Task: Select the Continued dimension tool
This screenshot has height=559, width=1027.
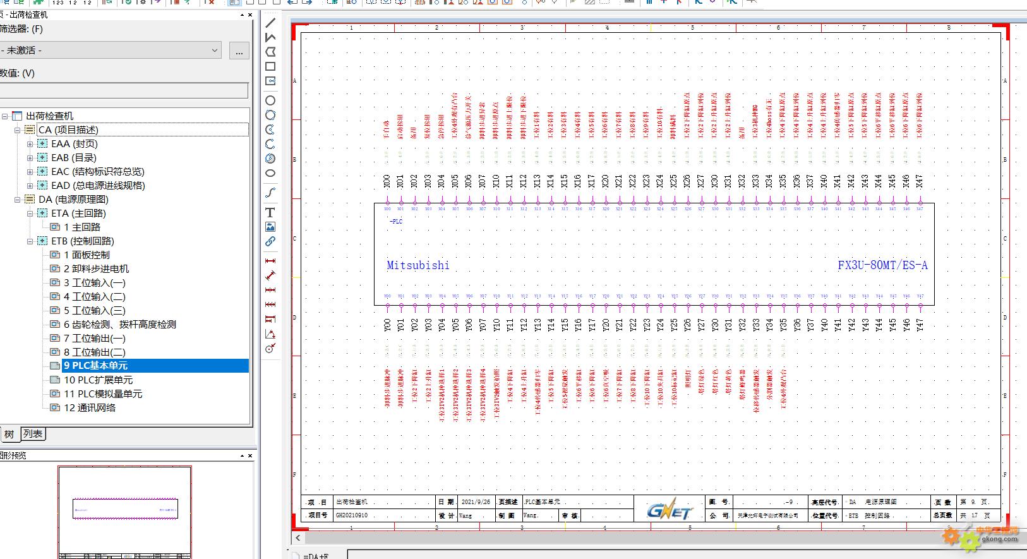Action: (x=270, y=290)
